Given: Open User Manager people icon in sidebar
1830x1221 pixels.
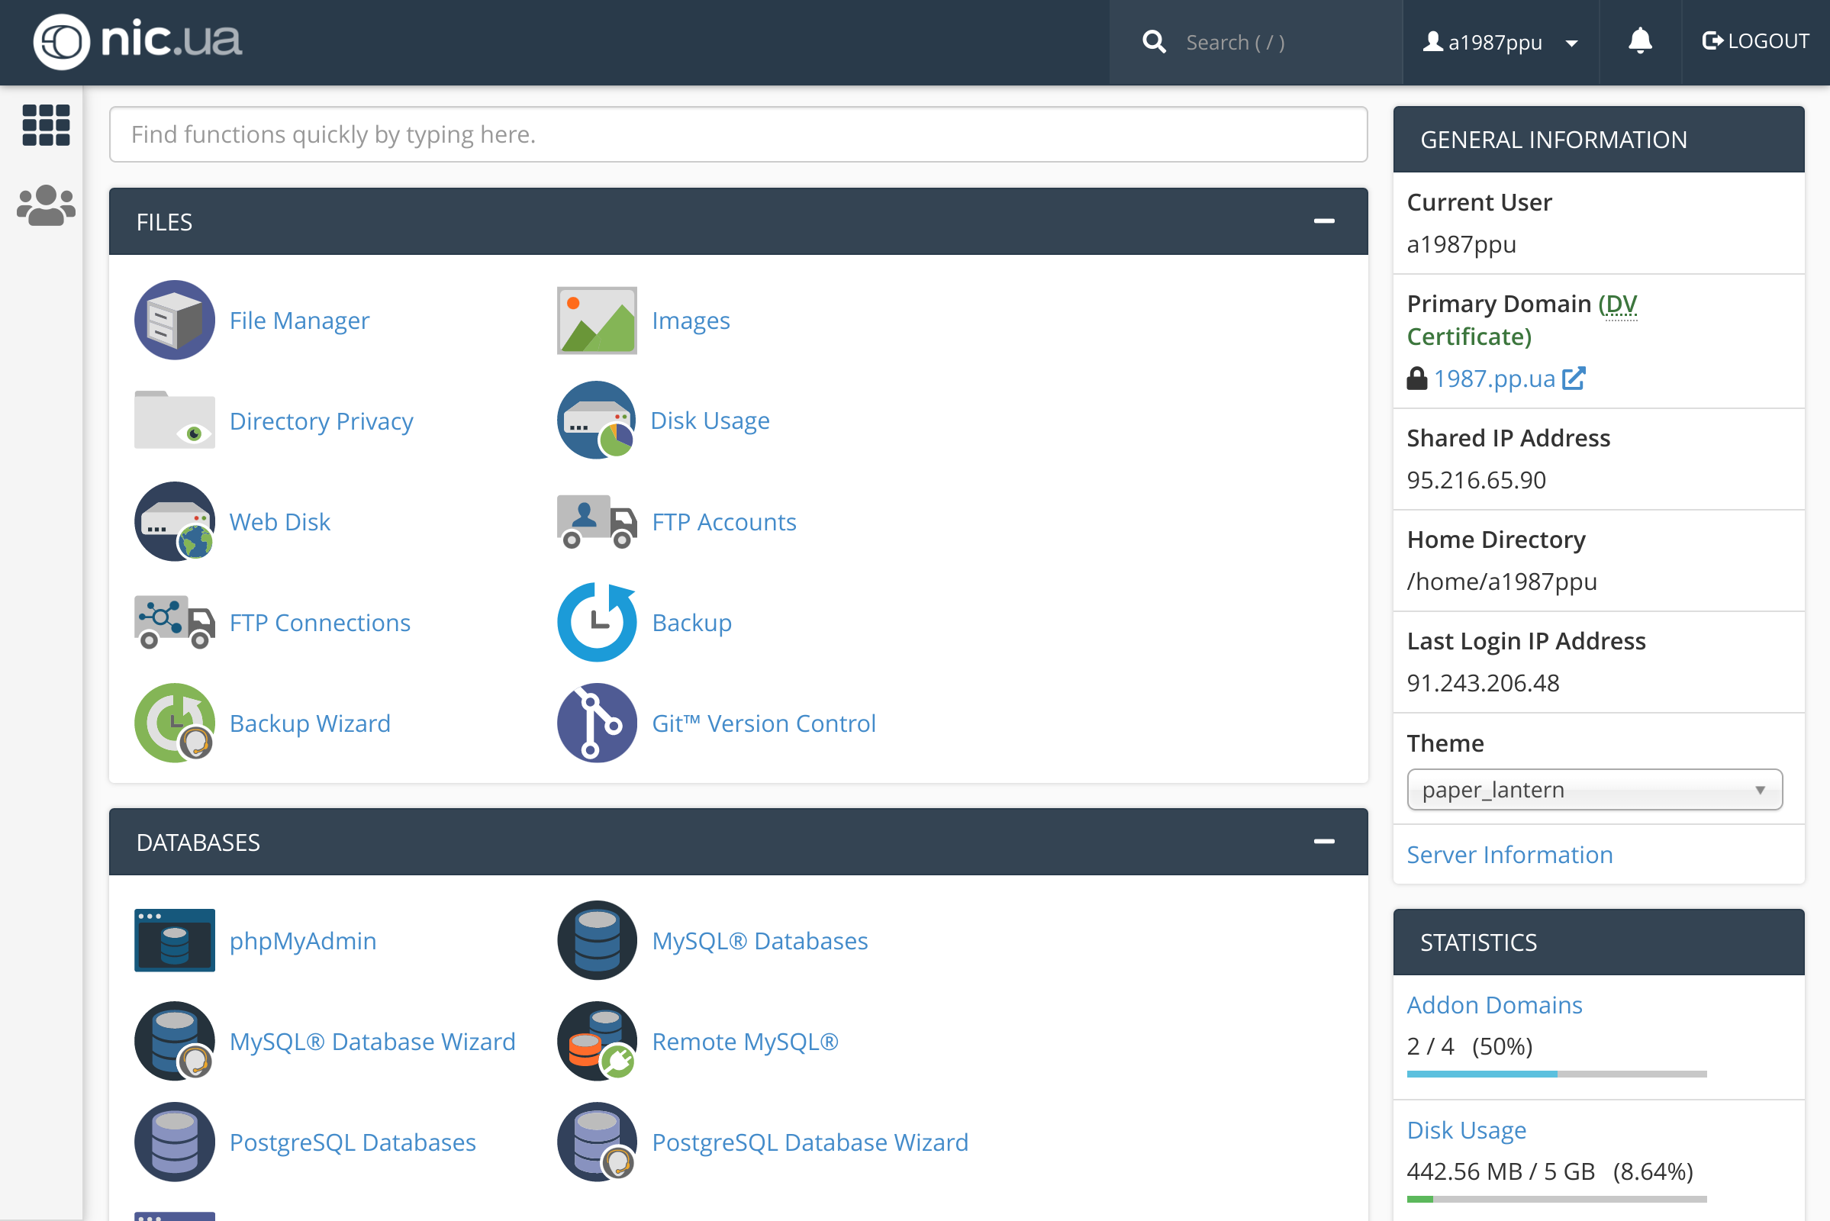Looking at the screenshot, I should [x=46, y=205].
